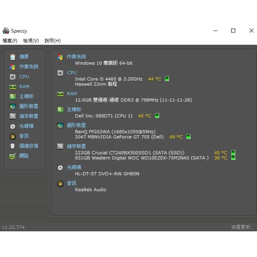Open 作業系統 tab label in sidebar
This screenshot has height=257, width=257.
pos(29,66)
